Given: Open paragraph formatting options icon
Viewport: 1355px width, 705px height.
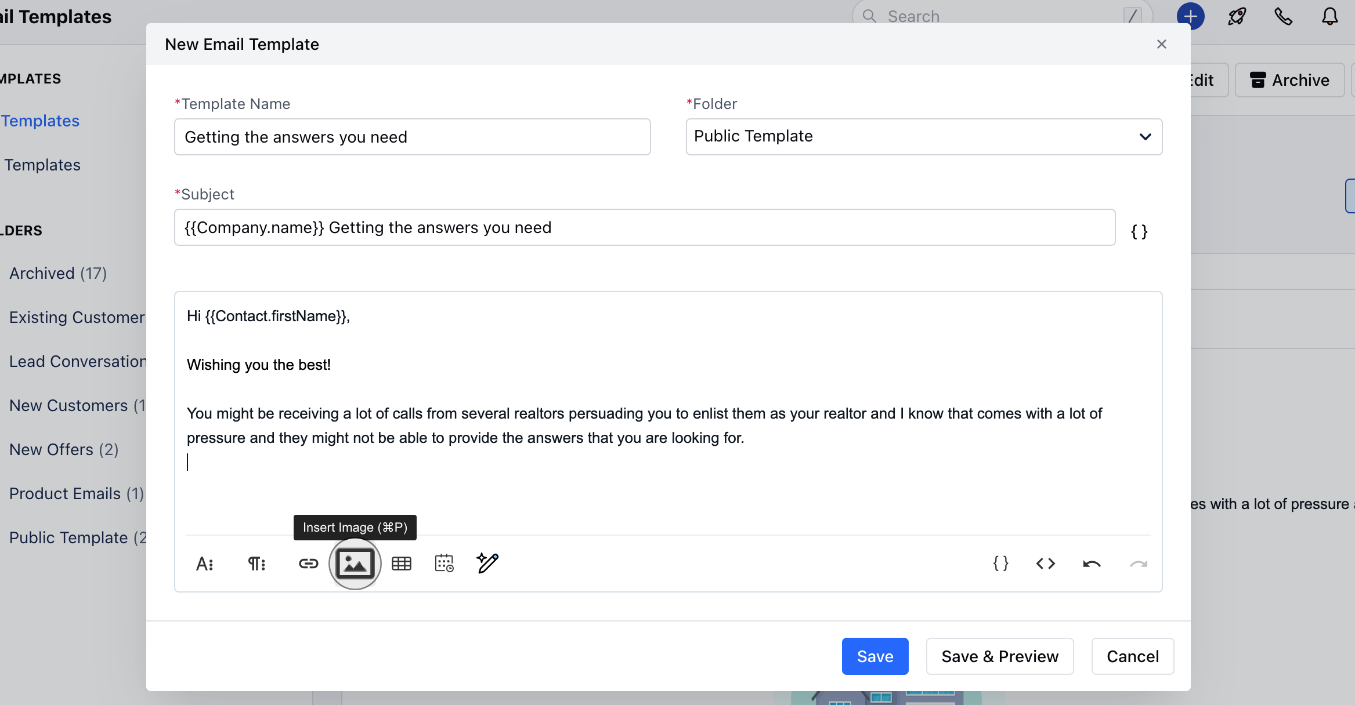Looking at the screenshot, I should [256, 563].
